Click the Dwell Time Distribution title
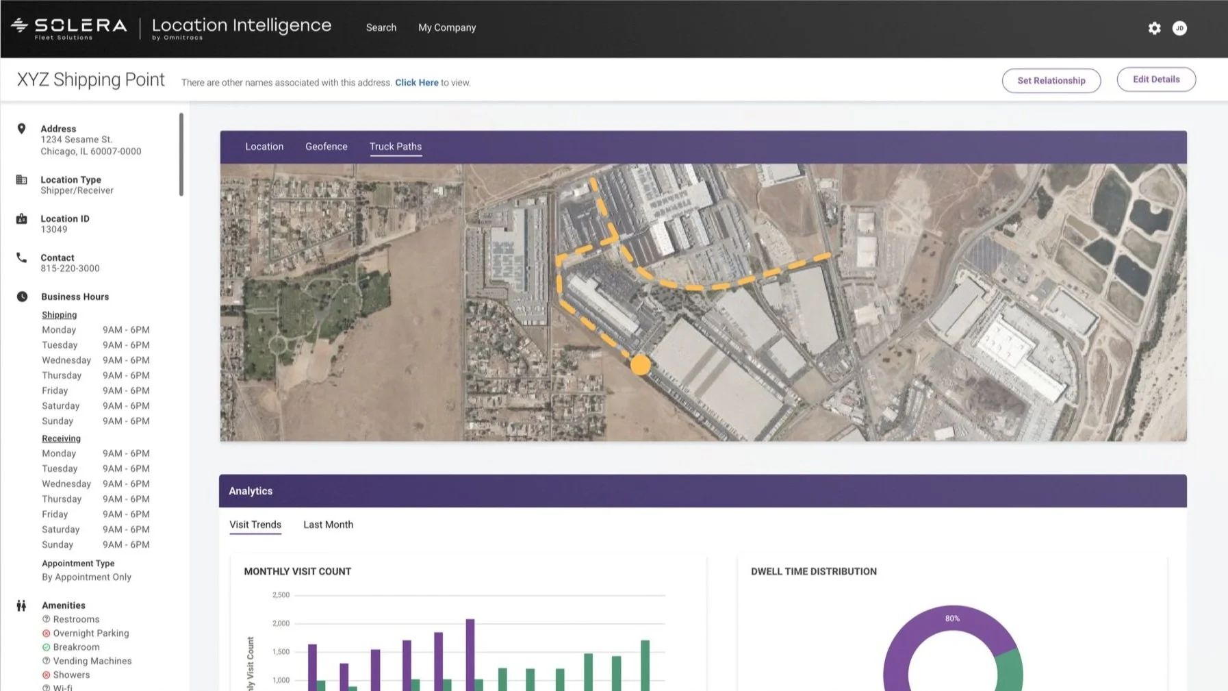The height and width of the screenshot is (691, 1228). pos(814,571)
